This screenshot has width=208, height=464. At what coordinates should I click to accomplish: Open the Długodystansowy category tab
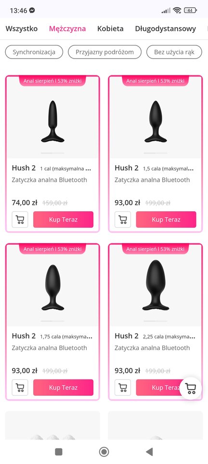pyautogui.click(x=165, y=29)
